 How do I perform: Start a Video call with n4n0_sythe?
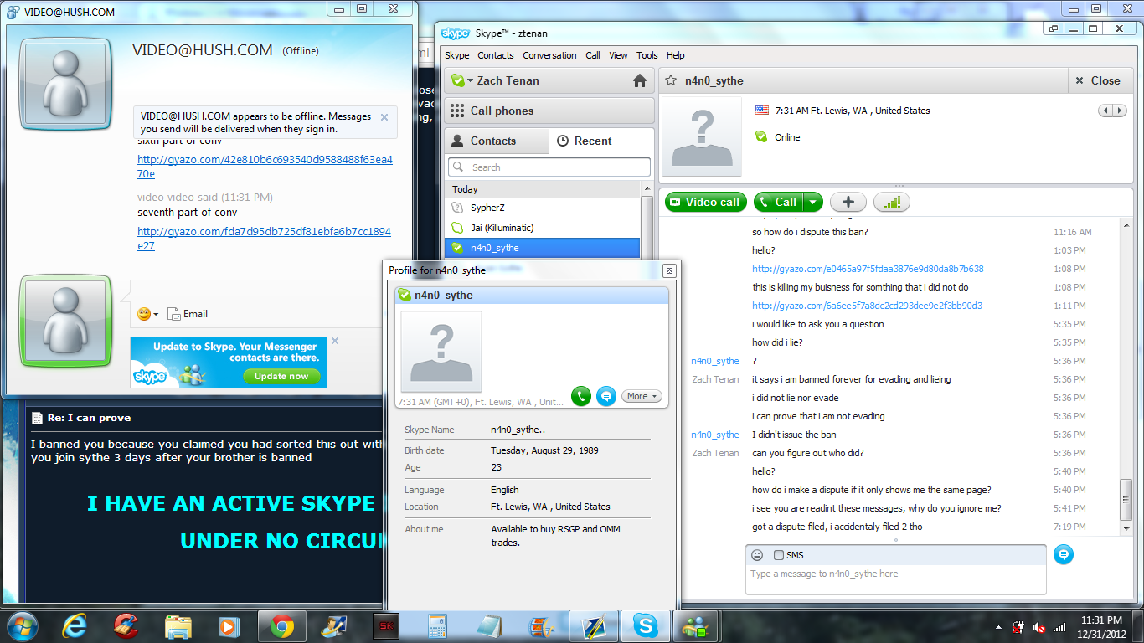(707, 202)
